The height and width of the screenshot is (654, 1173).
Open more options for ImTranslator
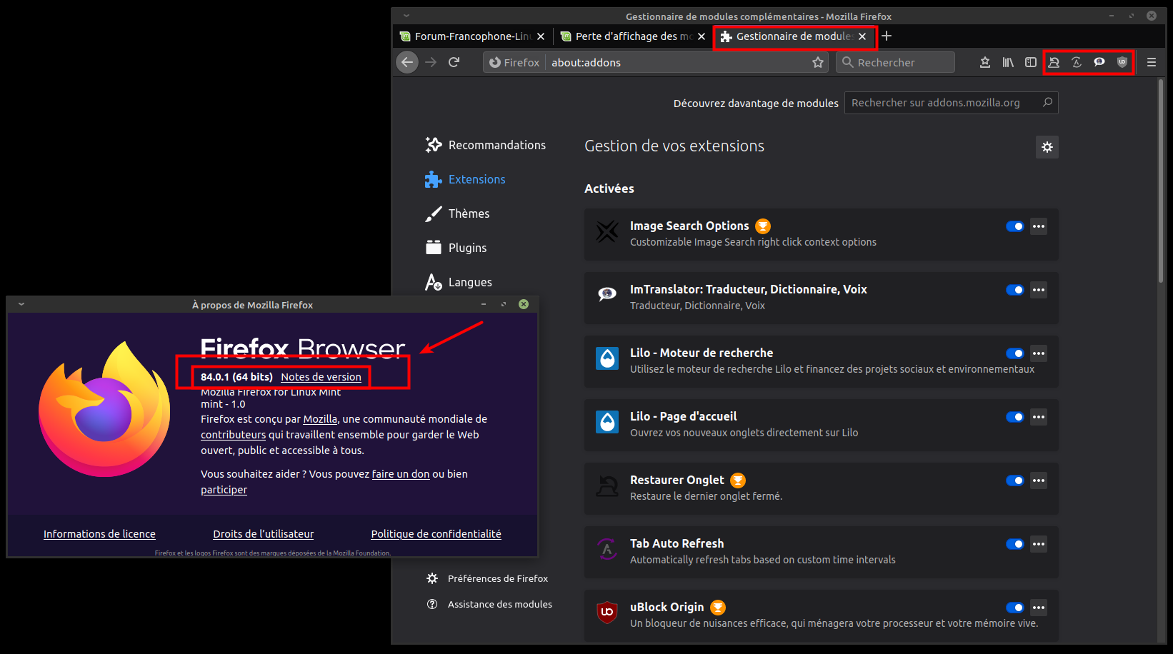tap(1039, 290)
